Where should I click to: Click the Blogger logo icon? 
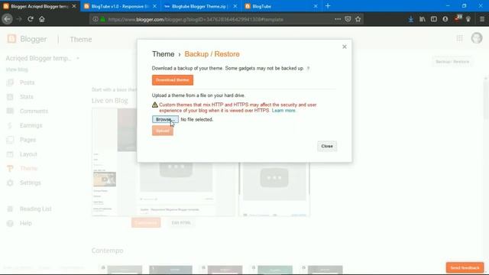pyautogui.click(x=11, y=39)
